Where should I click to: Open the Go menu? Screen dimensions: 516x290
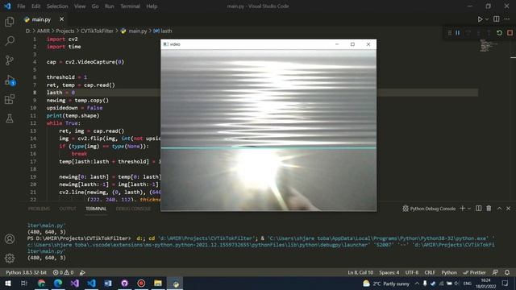(x=95, y=6)
